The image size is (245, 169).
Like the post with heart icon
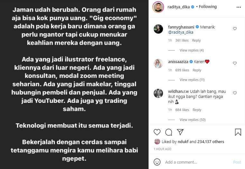(x=157, y=132)
